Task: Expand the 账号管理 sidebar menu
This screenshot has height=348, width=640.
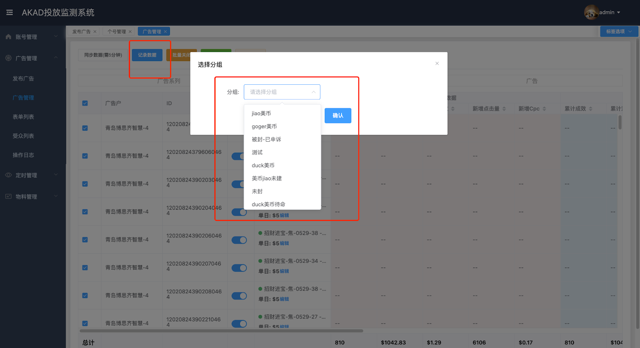Action: (x=31, y=37)
